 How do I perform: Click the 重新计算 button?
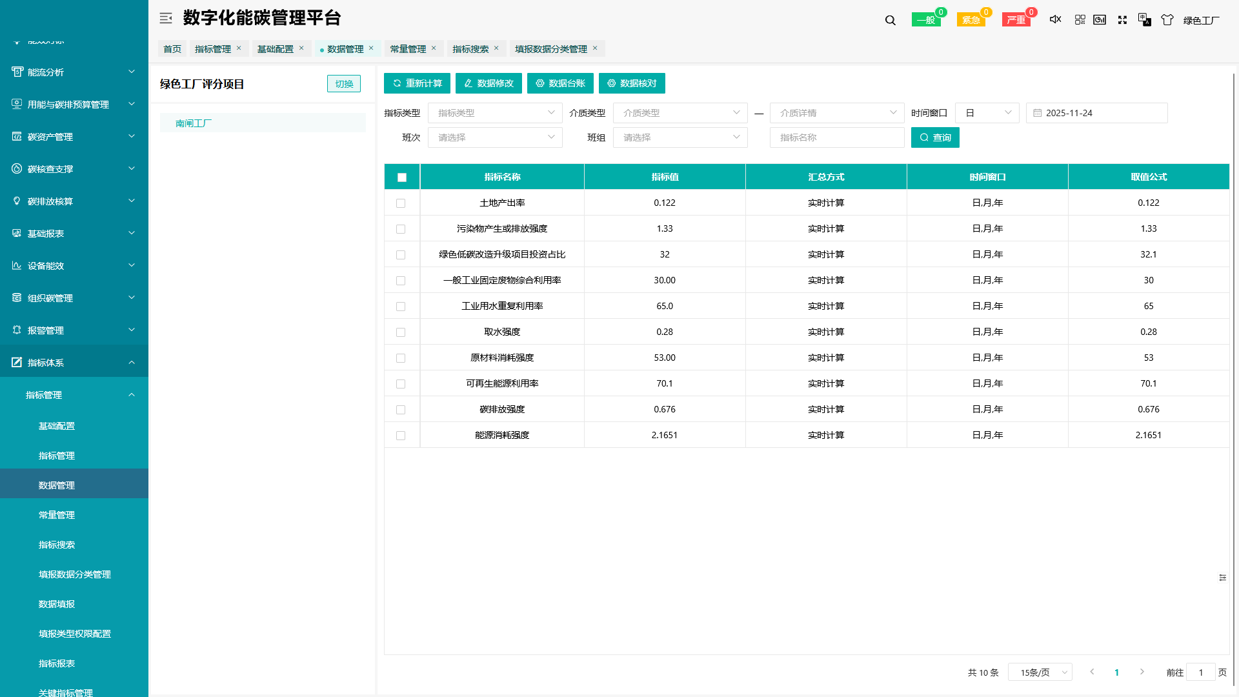[x=416, y=83]
